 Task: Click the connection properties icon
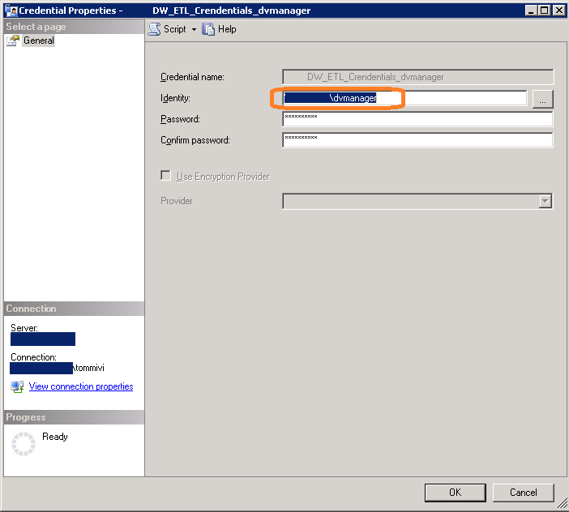coord(17,386)
